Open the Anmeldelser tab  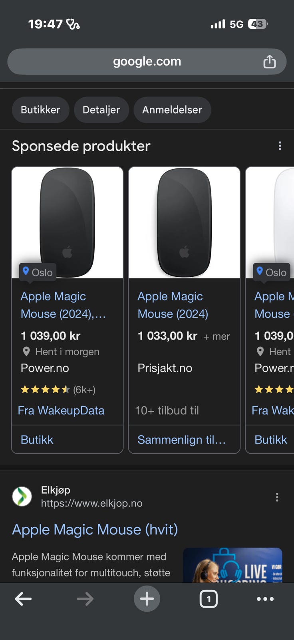click(172, 110)
